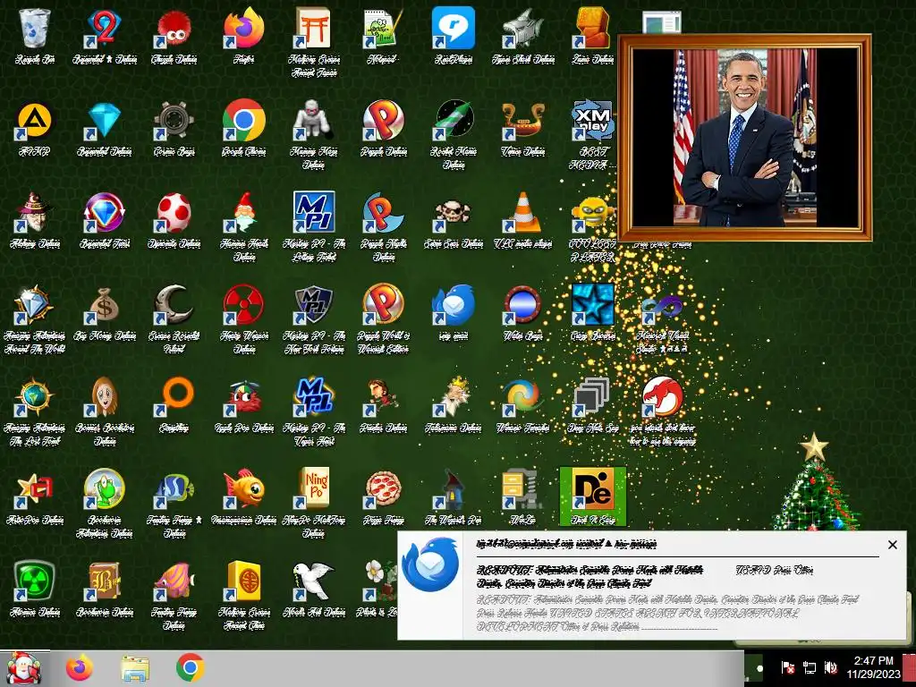Launch the WinZip cabinet icon
Viewport: 916px width, 687px height.
click(522, 488)
